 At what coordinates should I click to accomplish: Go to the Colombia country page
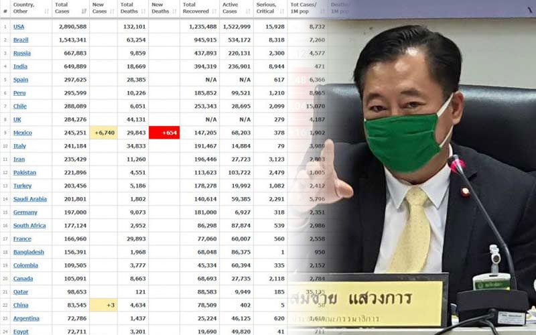25,265
